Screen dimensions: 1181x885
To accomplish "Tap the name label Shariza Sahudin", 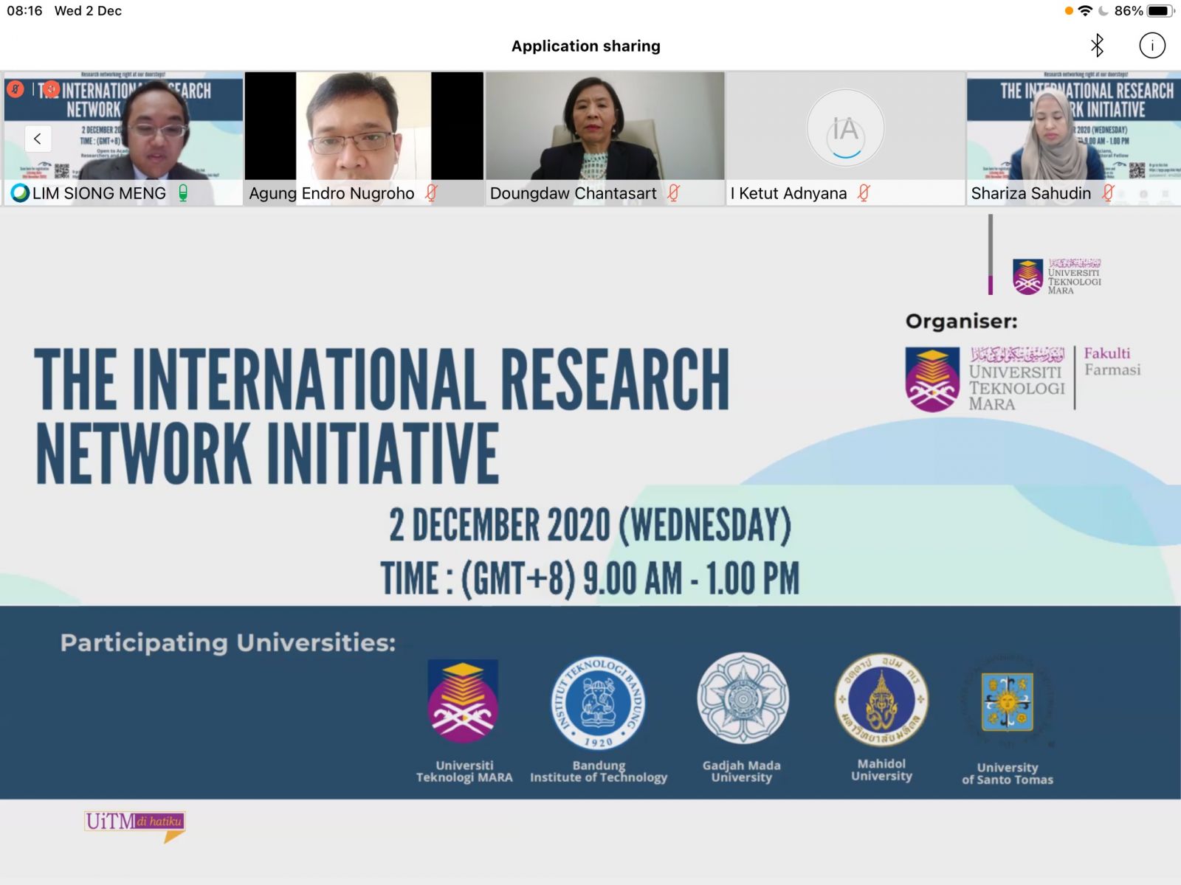I will (1030, 193).
